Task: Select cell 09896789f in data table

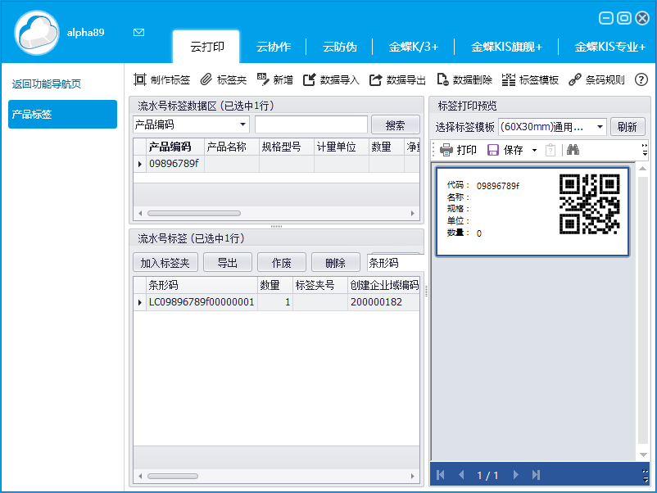Action: [x=174, y=164]
